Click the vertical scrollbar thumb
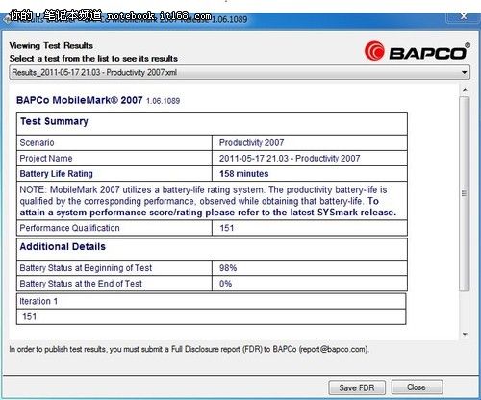 coord(465,193)
